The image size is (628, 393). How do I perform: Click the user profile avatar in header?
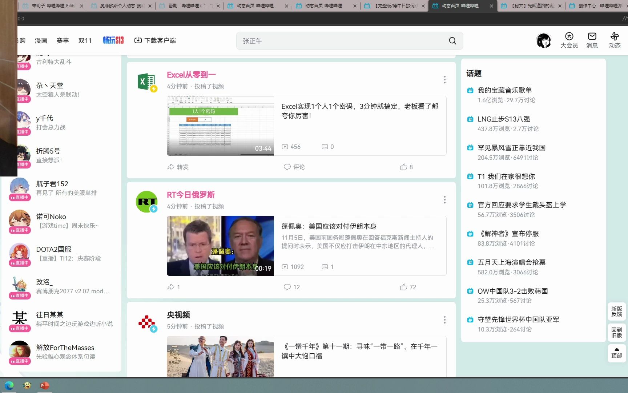click(x=544, y=40)
